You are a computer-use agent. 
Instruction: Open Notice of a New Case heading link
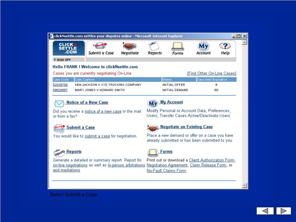click(87, 102)
